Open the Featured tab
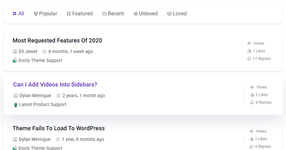Screen dimensions: 286x150 point(80,13)
